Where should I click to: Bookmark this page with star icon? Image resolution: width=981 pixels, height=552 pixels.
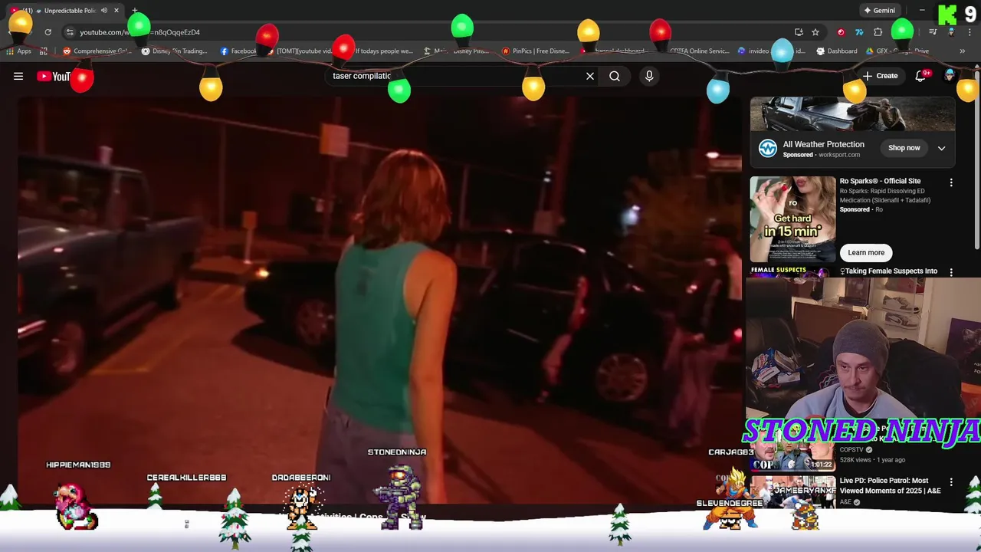pyautogui.click(x=815, y=32)
